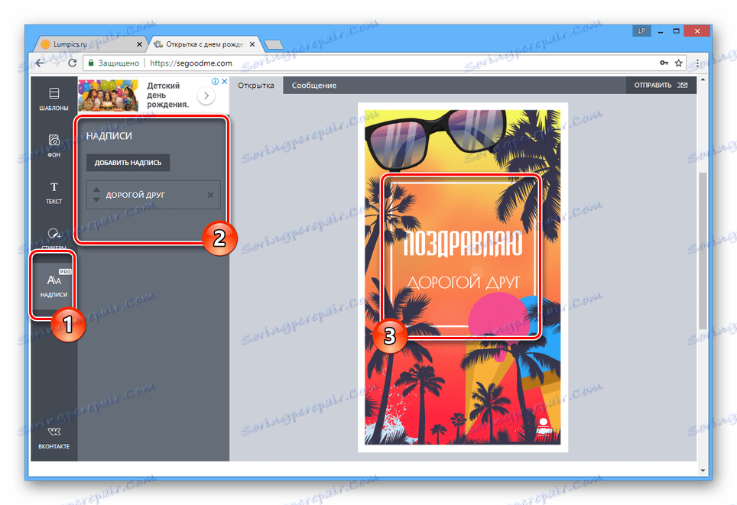
Task: Click the Защищено secure lock indicator
Action: coord(114,63)
